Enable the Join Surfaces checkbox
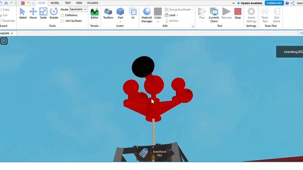Screen dimensions: 303x170 click(62, 21)
